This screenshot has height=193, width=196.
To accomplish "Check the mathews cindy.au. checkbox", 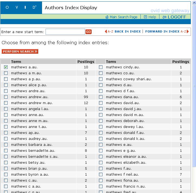I will 101,67.
